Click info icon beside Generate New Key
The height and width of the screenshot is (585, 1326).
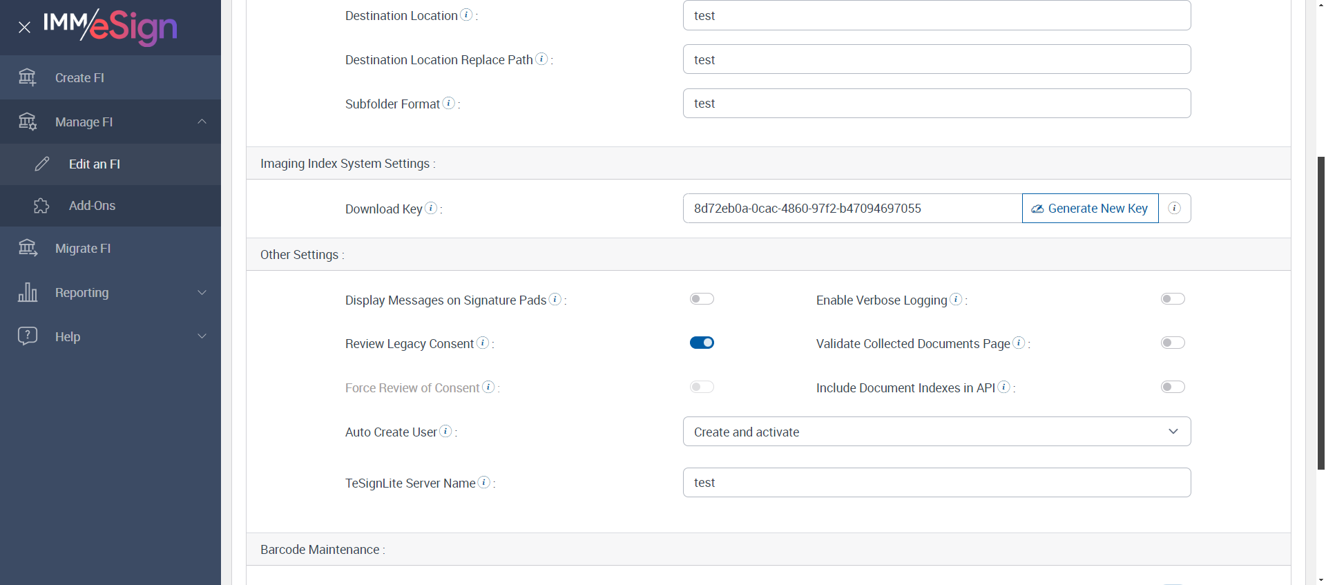(1174, 208)
